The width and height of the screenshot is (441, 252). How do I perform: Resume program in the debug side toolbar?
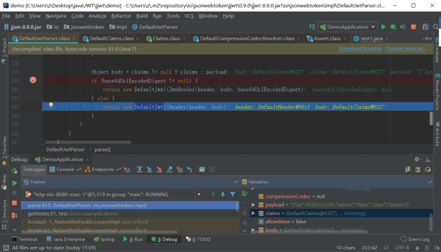[14, 184]
